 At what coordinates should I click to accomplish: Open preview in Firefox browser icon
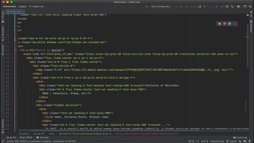225,24
